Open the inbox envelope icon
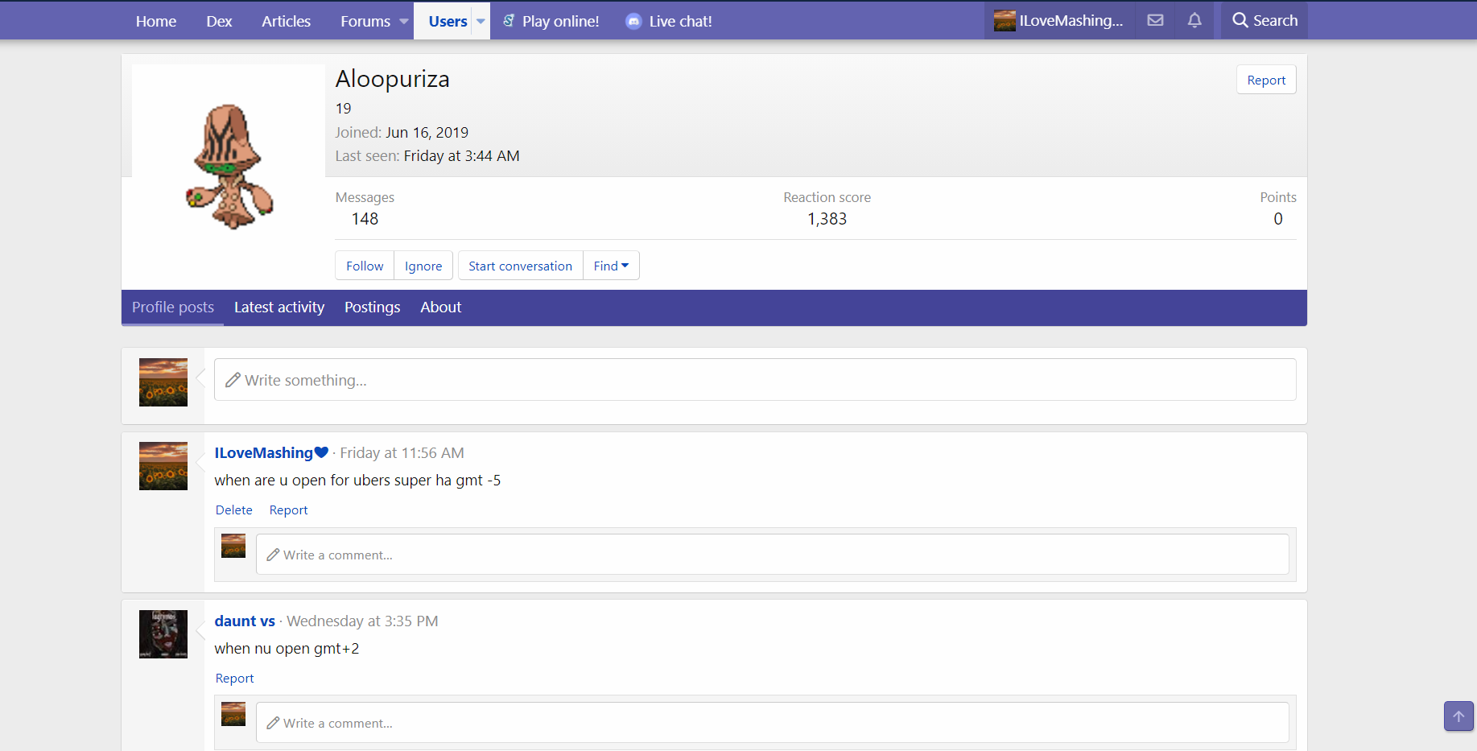 [x=1155, y=20]
